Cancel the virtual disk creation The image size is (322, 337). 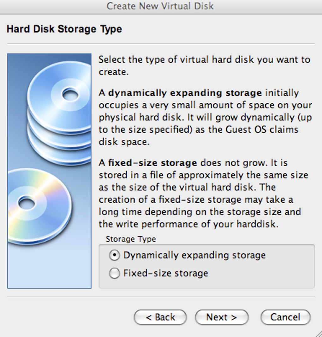coord(285,317)
